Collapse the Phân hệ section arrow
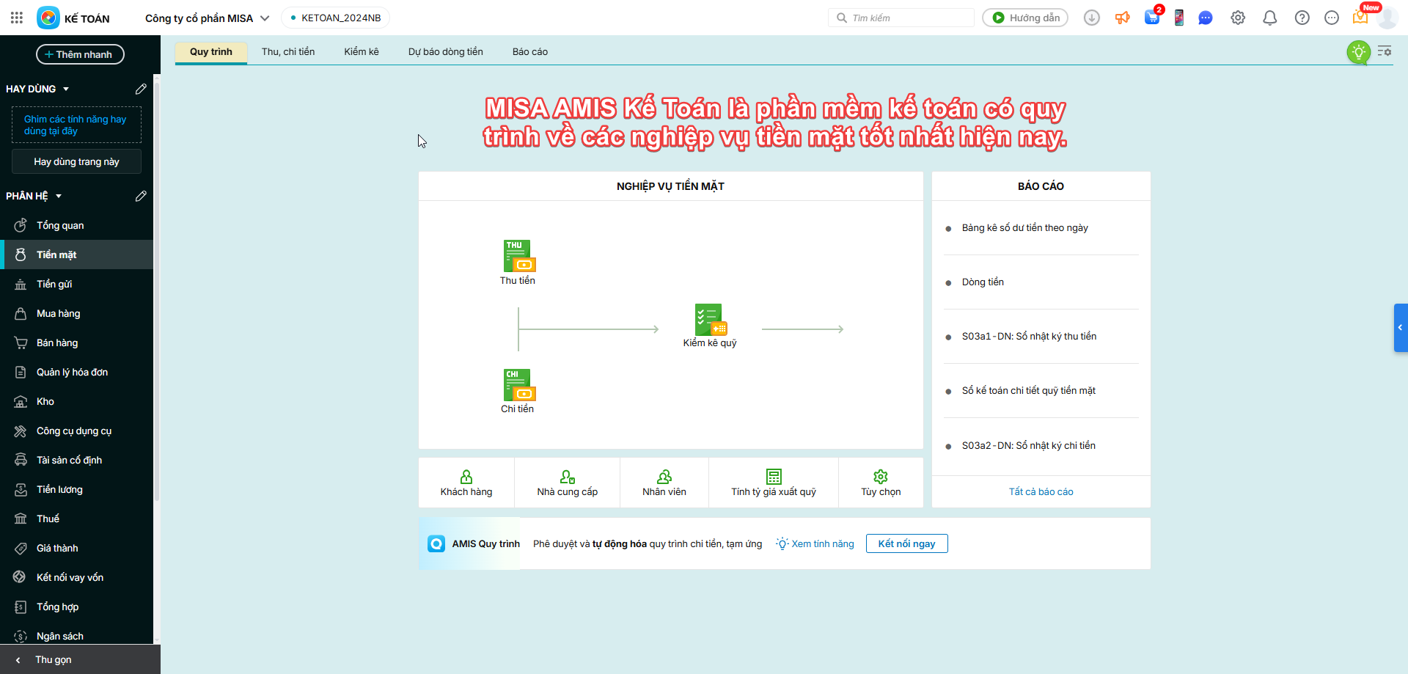1408x674 pixels. coord(59,196)
